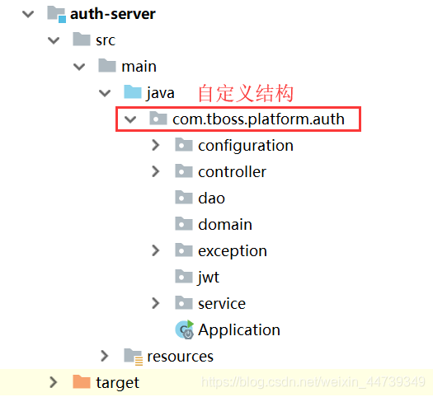Expand the resources folder arrow

coord(105,356)
